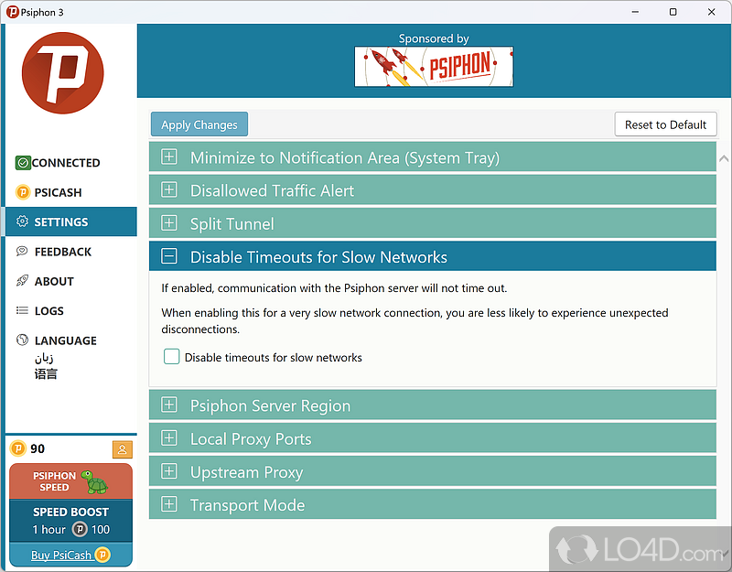This screenshot has height=572, width=732.
Task: Click the large Psiphon logo in sidebar
Action: tap(62, 73)
